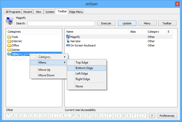This screenshot has height=122, width=182.
Task: Click the Narrator icon in list
Action: pyautogui.click(x=68, y=41)
